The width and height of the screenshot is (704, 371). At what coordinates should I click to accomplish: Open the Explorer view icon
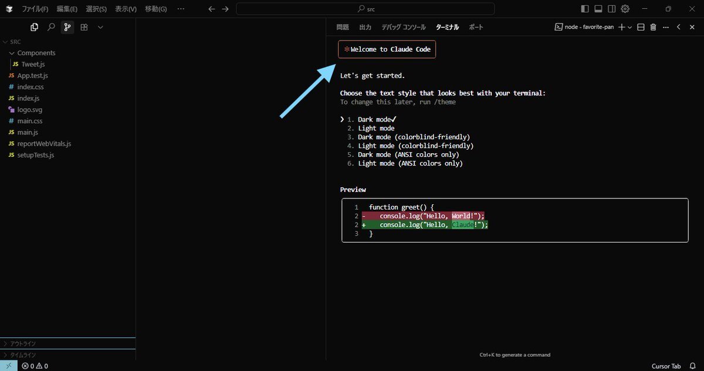click(35, 27)
